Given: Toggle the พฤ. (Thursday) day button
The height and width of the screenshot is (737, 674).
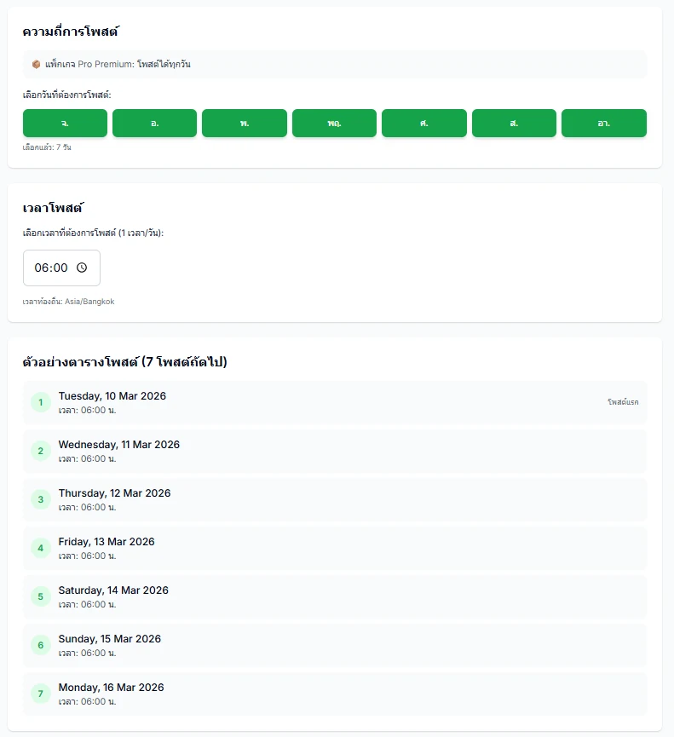Looking at the screenshot, I should coord(334,123).
